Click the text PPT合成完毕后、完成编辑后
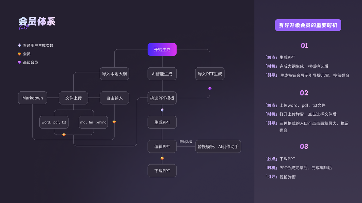Viewport: 362px width, 203px height. point(306,168)
